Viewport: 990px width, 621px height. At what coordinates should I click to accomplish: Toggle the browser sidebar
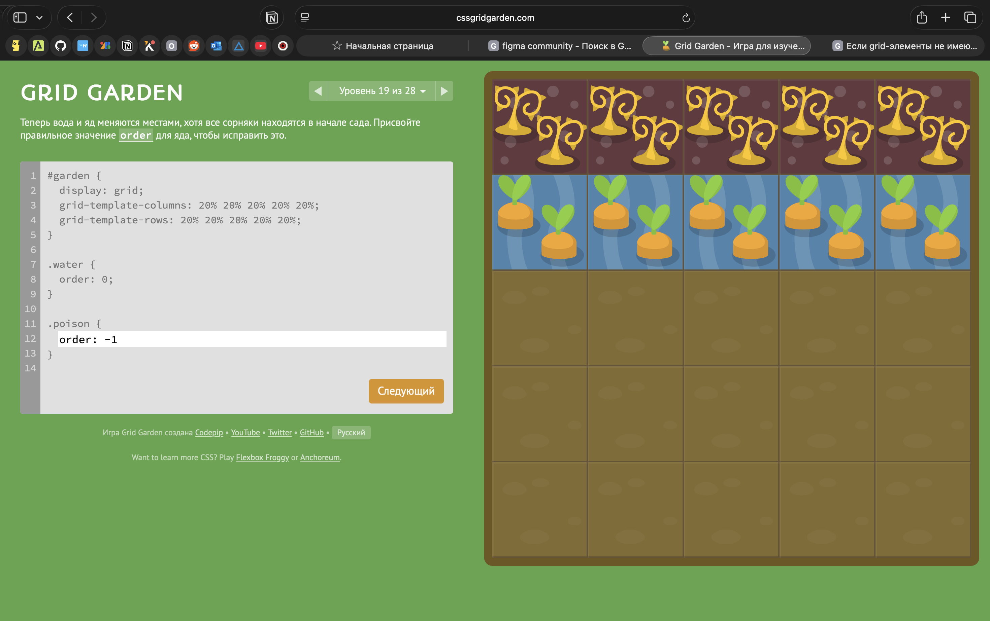(20, 17)
